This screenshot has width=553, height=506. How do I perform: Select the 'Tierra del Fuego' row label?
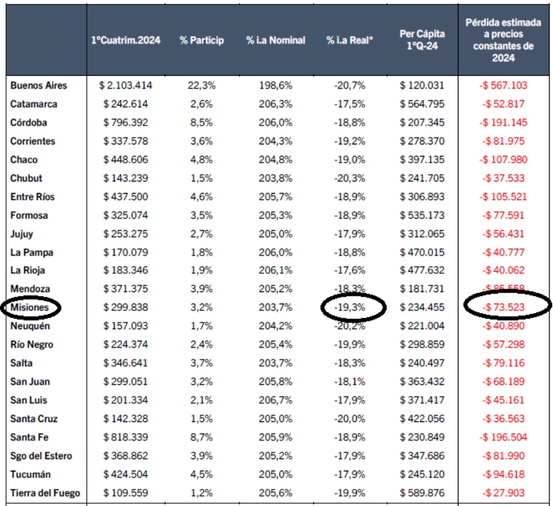45,493
